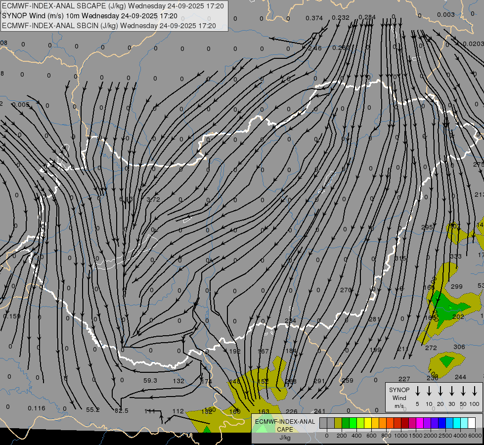The height and width of the screenshot is (445, 484).
Task: Click the 0.159 value on the map
Action: point(12,316)
